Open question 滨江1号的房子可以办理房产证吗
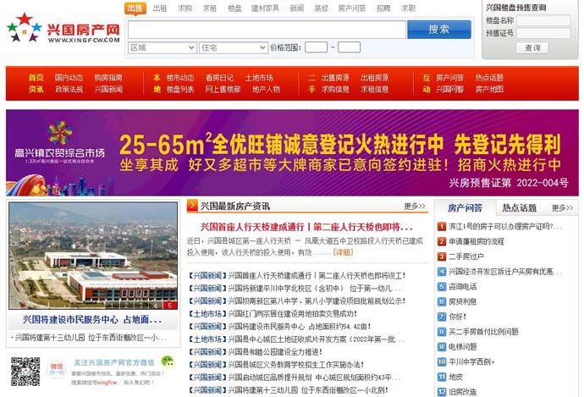Viewport: 584px width, 397px height. click(505, 226)
